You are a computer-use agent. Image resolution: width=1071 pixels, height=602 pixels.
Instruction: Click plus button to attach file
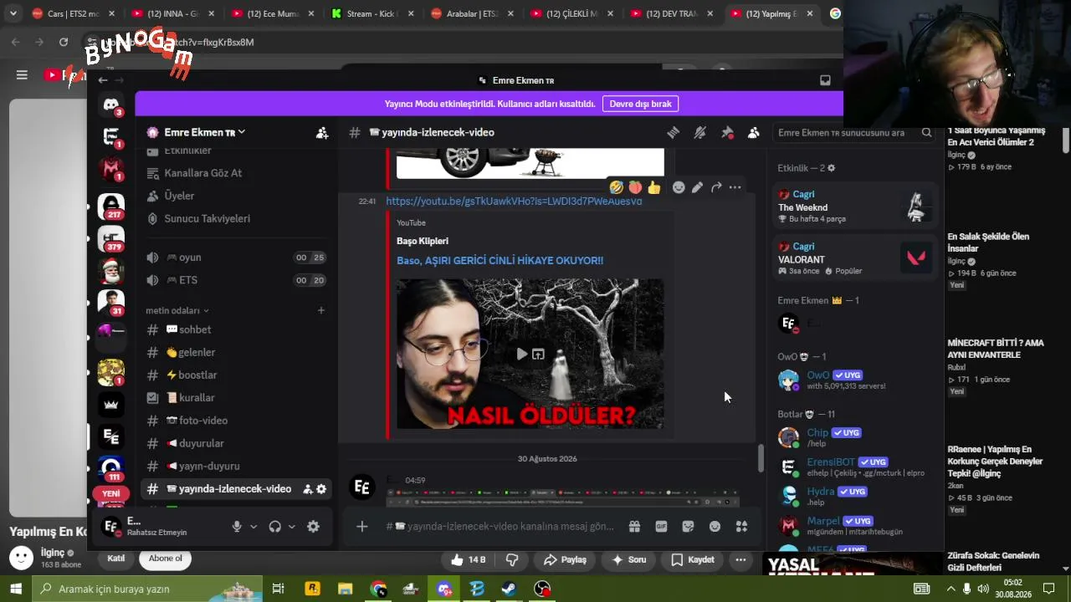(x=361, y=527)
